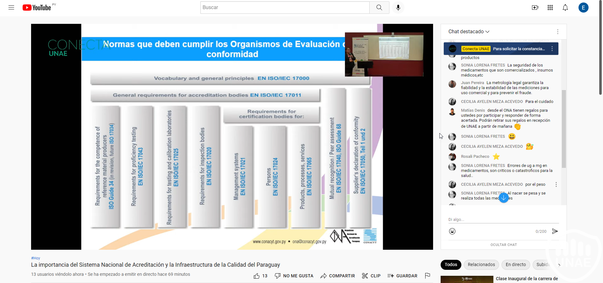
Task: Click the Buscar search field
Action: coord(285,8)
